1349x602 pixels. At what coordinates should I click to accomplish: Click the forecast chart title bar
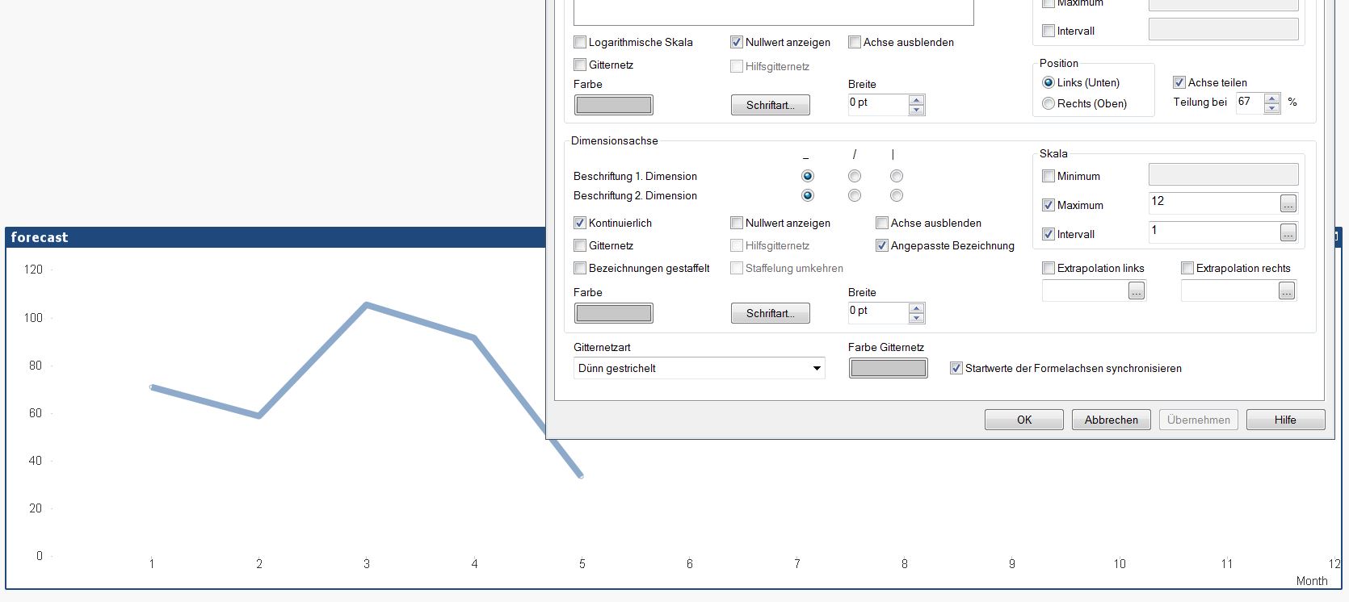point(276,237)
